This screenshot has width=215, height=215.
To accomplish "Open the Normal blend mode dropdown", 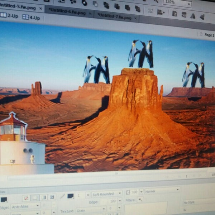I will coord(162,191).
